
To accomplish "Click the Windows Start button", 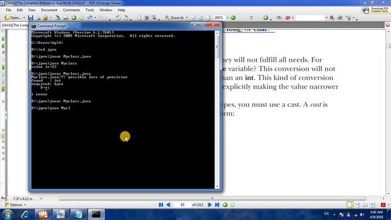I will [x=7, y=215].
